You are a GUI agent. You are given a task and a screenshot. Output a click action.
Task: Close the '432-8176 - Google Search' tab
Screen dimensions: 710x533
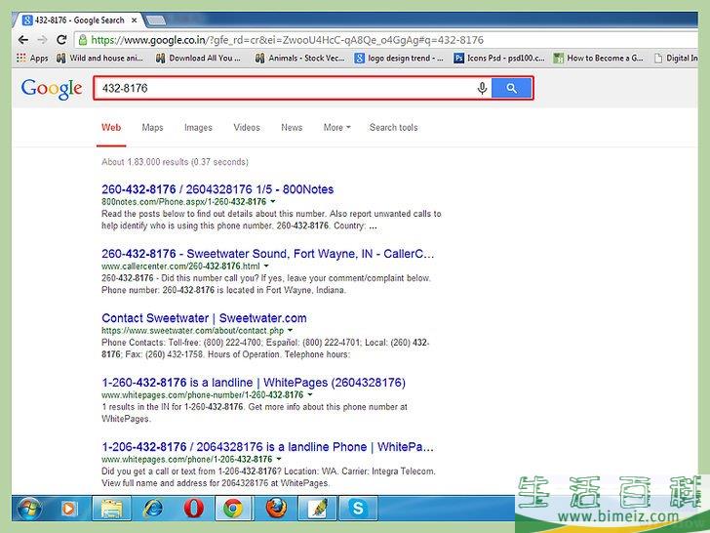pos(134,20)
